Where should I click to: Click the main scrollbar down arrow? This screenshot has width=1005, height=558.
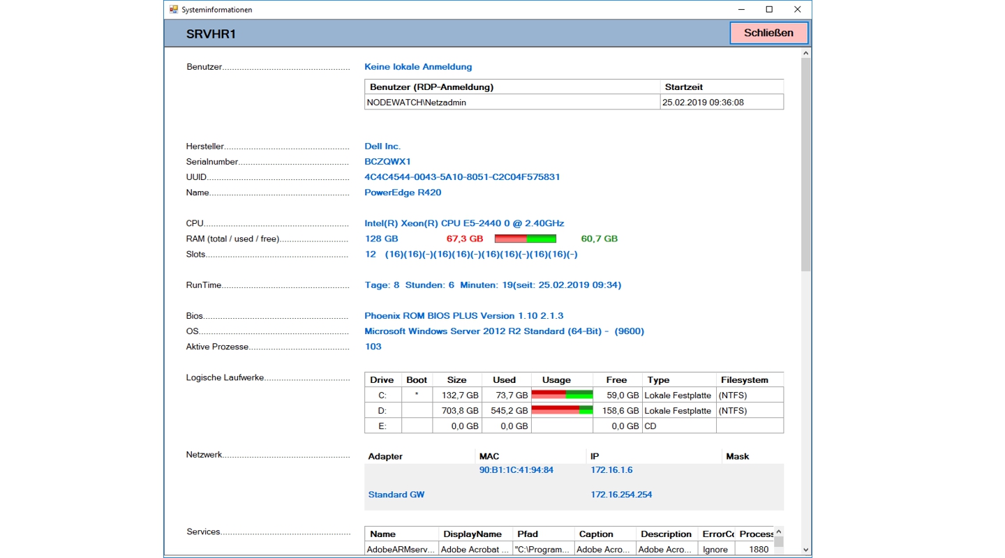[x=805, y=550]
